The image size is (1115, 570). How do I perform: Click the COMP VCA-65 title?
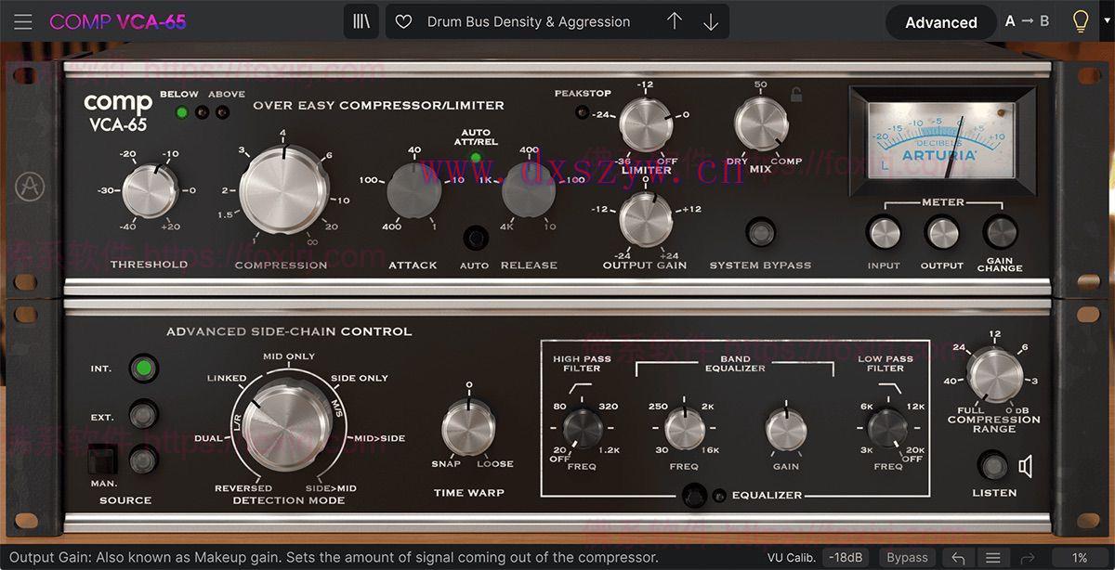click(118, 21)
